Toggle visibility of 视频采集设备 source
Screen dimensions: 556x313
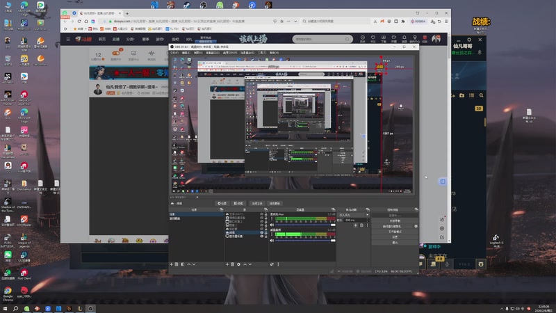pos(262,218)
